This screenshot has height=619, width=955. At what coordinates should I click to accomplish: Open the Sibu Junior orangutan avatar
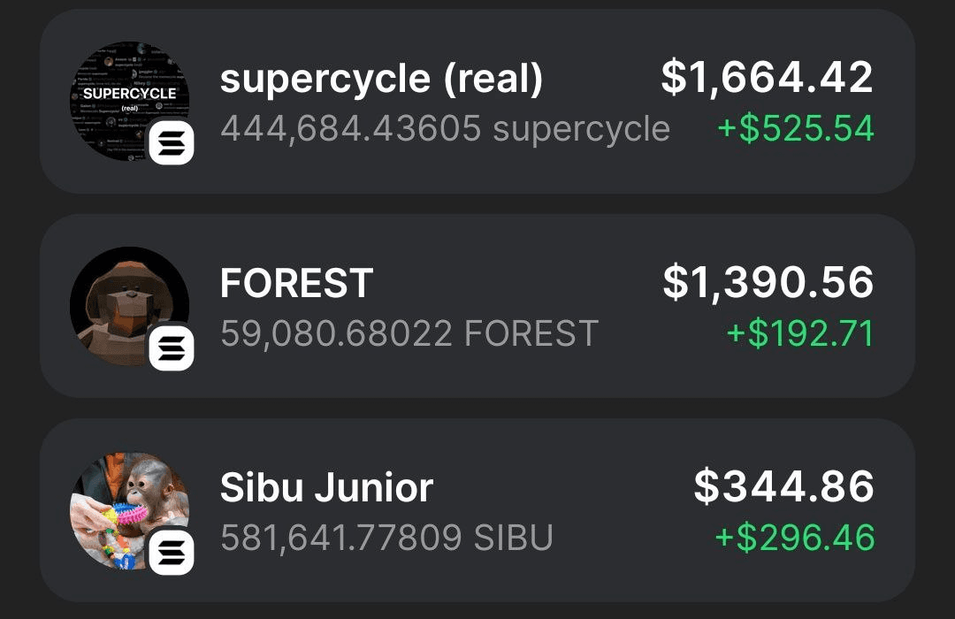[129, 510]
